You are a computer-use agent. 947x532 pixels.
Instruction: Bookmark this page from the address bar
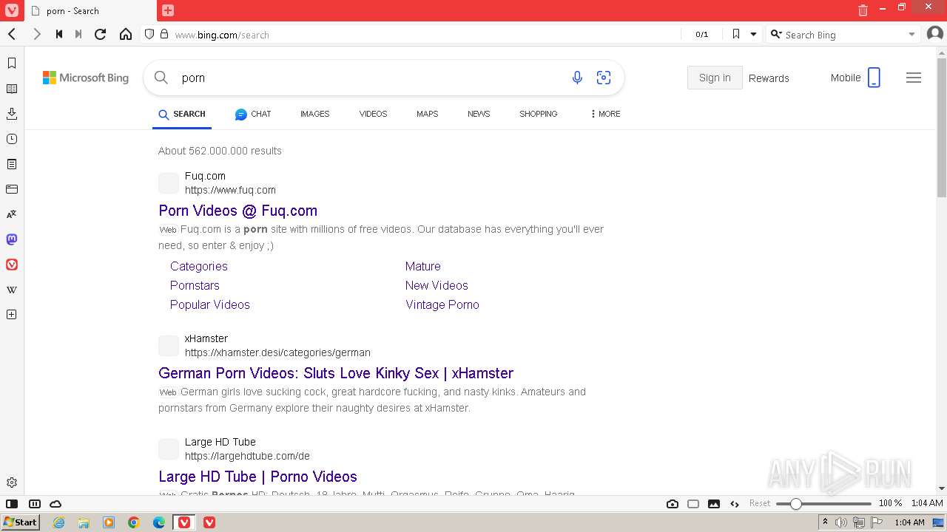tap(735, 34)
